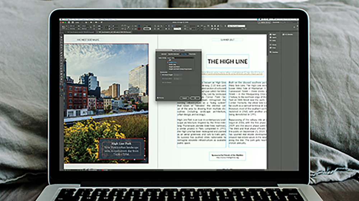
Task: Switch to the Baseline Options tab
Action: pyautogui.click(x=173, y=54)
